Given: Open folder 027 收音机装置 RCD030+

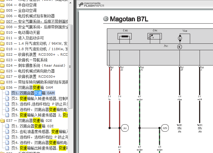Looking at the screenshot, I should click(x=31, y=76).
